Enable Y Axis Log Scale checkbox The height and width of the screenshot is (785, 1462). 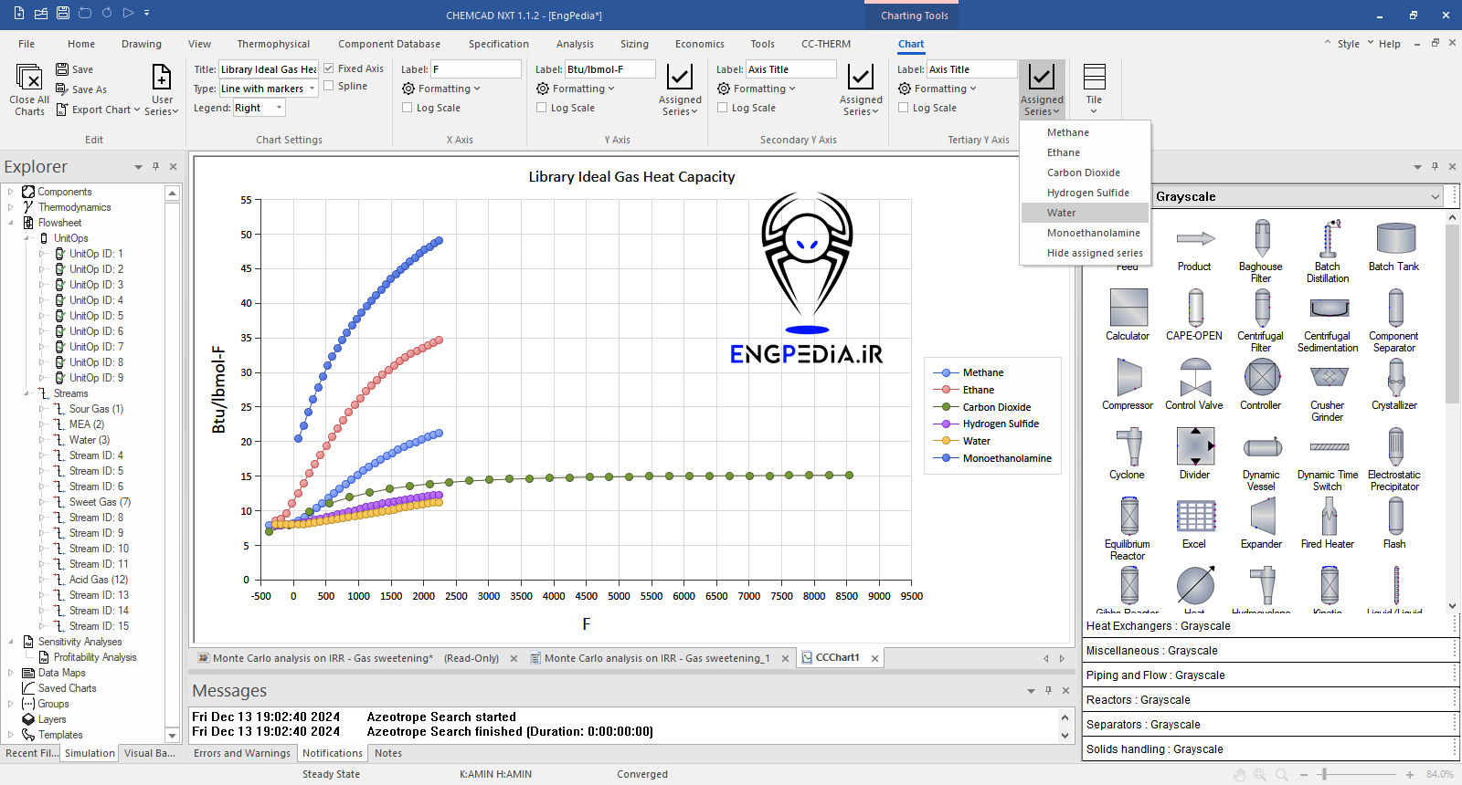[542, 108]
